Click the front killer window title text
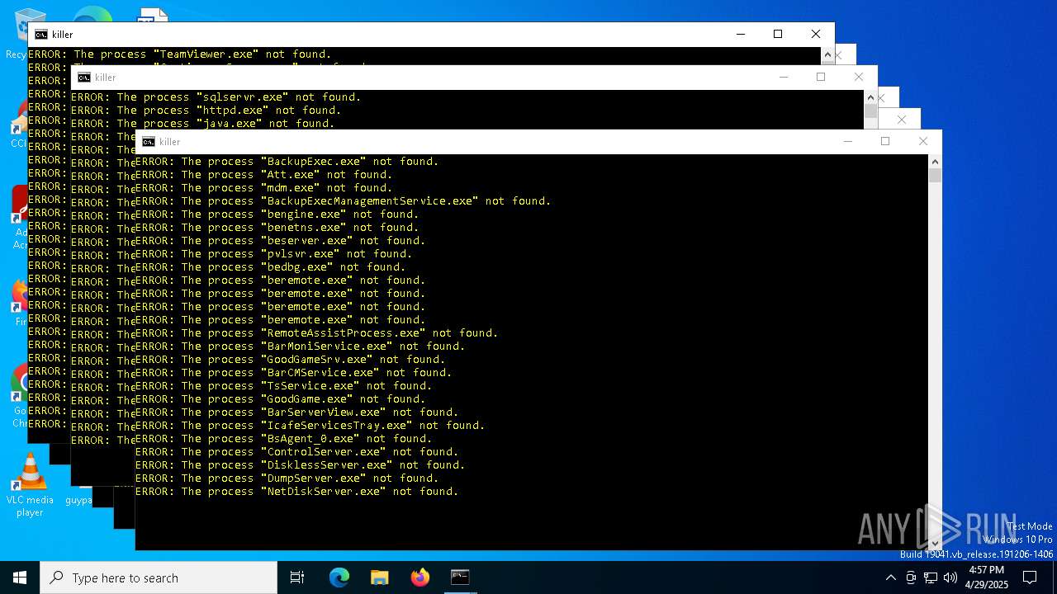This screenshot has width=1057, height=594. (x=170, y=142)
